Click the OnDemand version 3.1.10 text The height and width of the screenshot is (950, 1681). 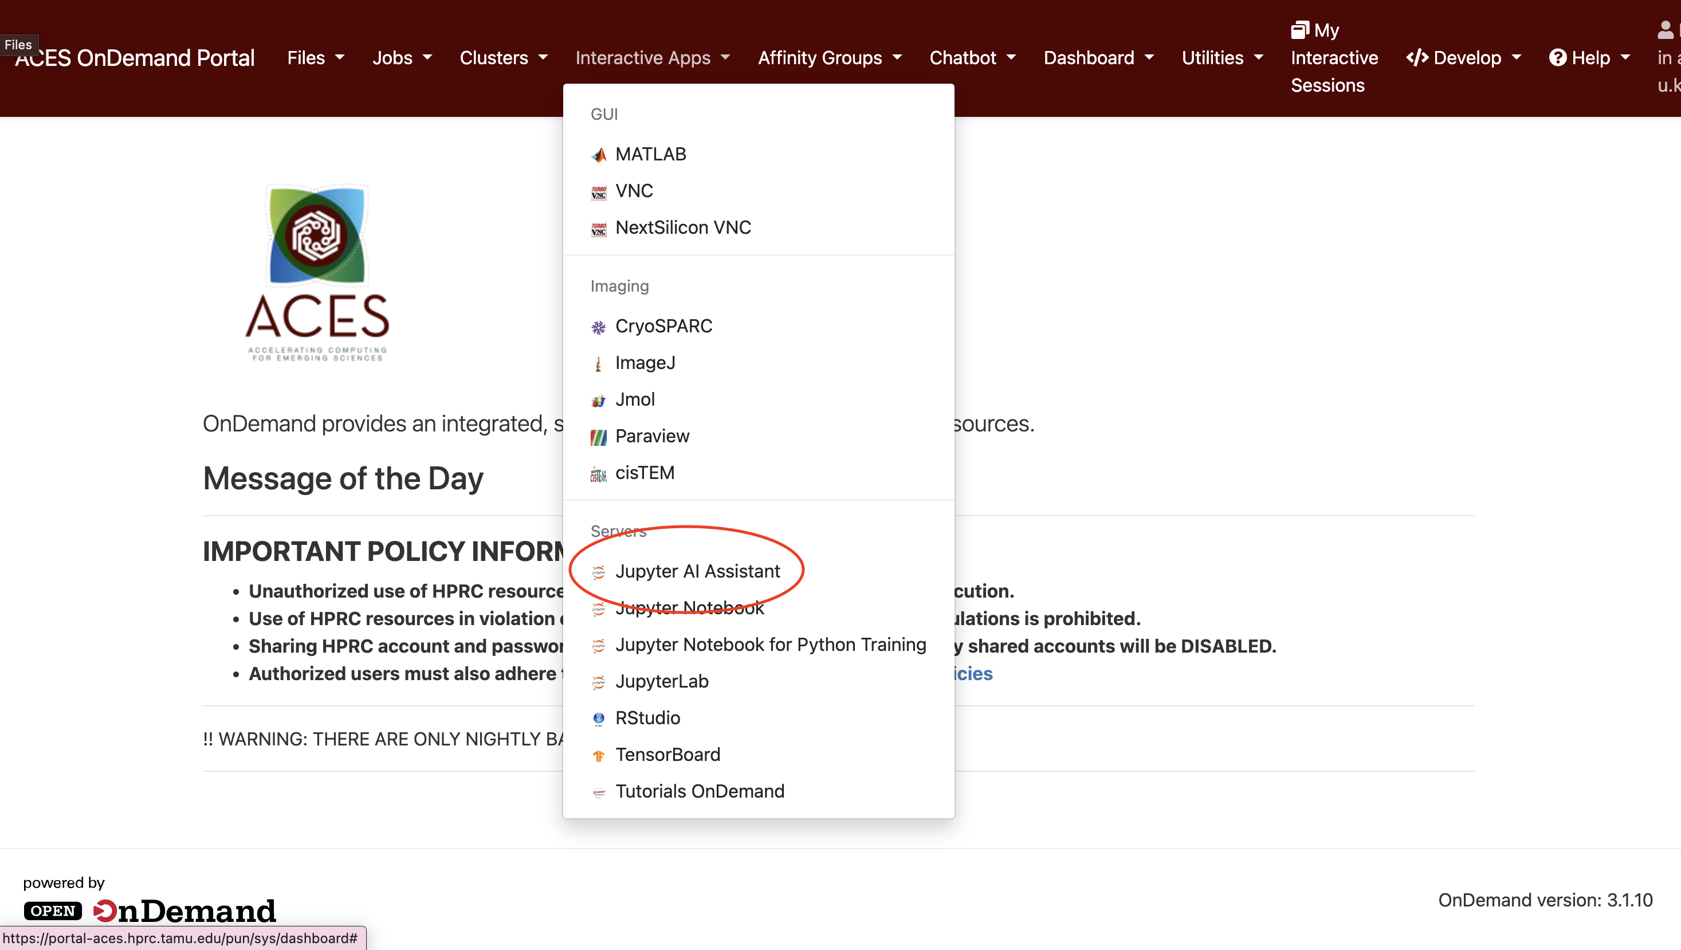coord(1545,900)
